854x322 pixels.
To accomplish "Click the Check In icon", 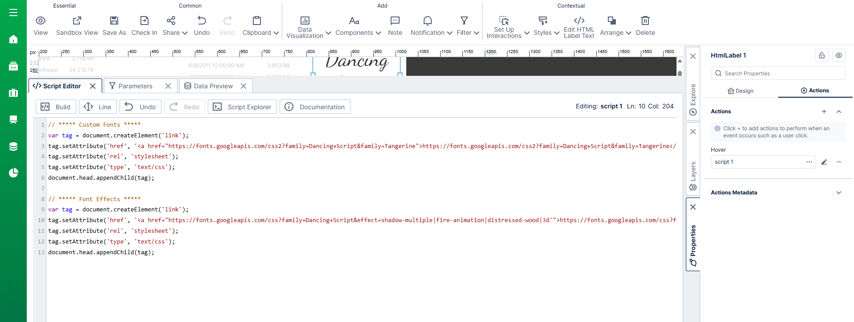I will pos(144,21).
